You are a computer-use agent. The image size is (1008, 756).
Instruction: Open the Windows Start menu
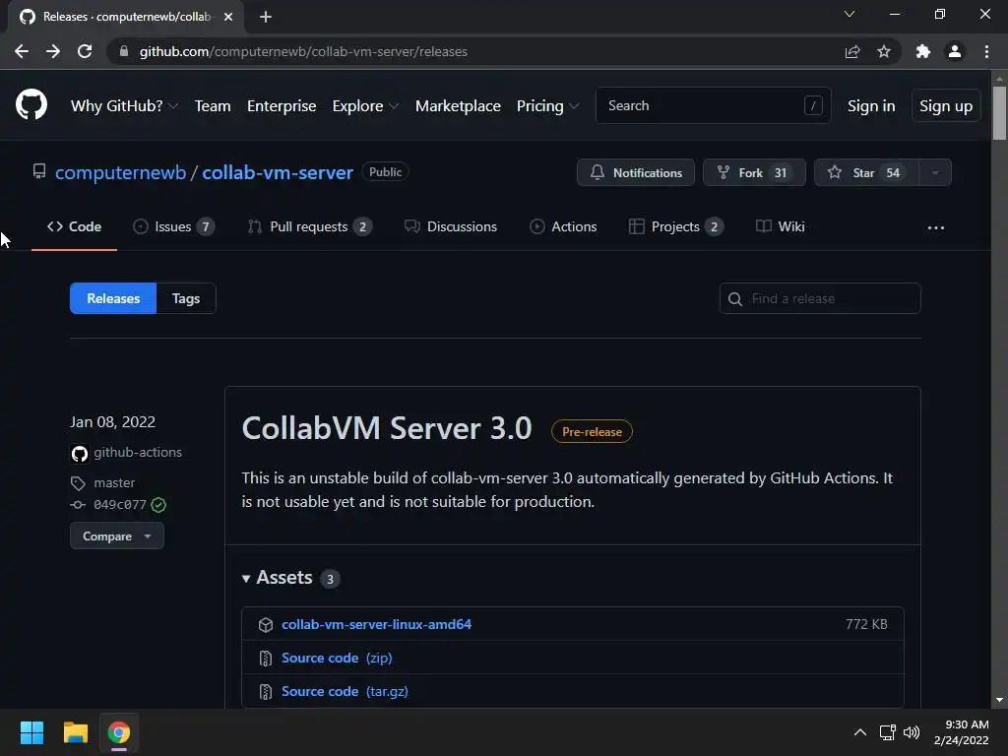[31, 732]
